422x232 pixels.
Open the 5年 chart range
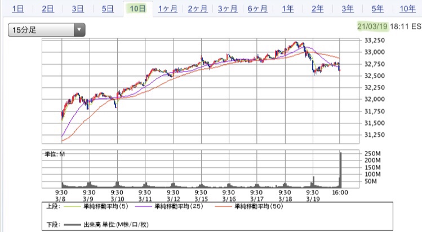click(377, 9)
